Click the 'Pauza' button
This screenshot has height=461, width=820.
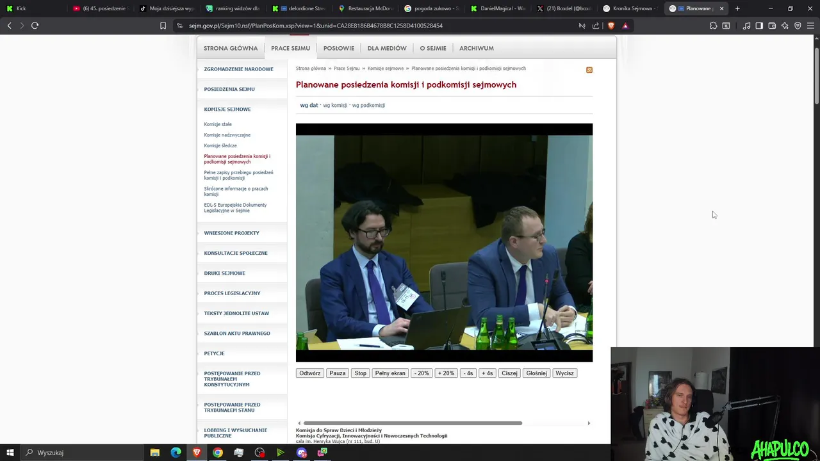(x=337, y=373)
